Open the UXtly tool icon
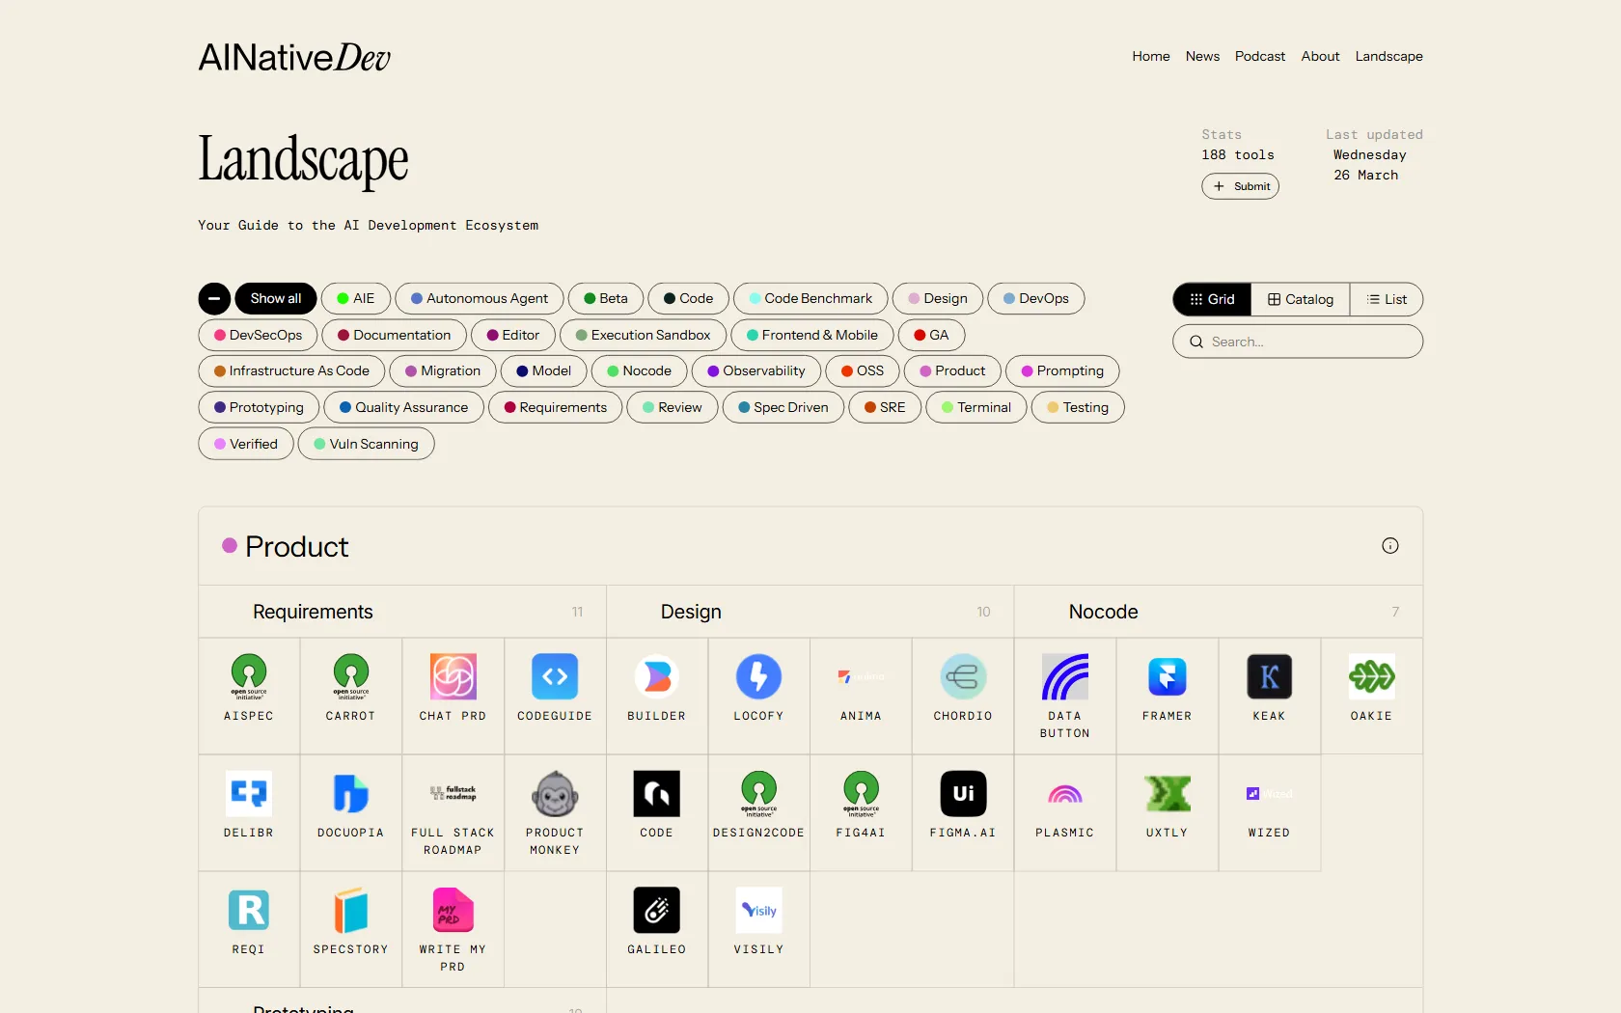This screenshot has height=1013, width=1621. (1168, 793)
